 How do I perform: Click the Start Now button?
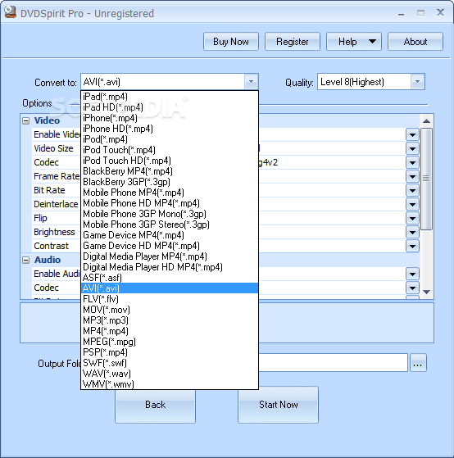pos(278,405)
